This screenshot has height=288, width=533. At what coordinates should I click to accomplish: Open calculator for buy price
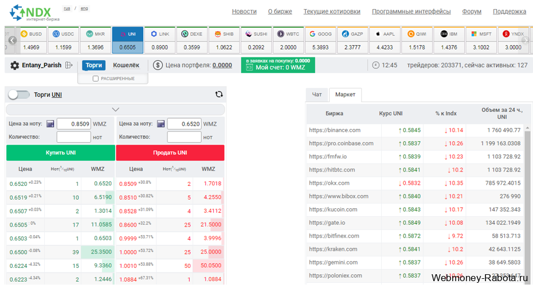point(50,123)
